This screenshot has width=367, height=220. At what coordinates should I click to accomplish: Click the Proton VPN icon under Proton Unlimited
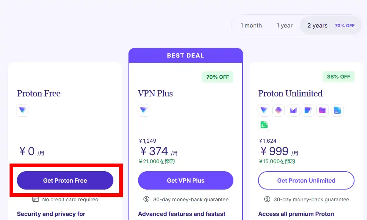[264, 110]
